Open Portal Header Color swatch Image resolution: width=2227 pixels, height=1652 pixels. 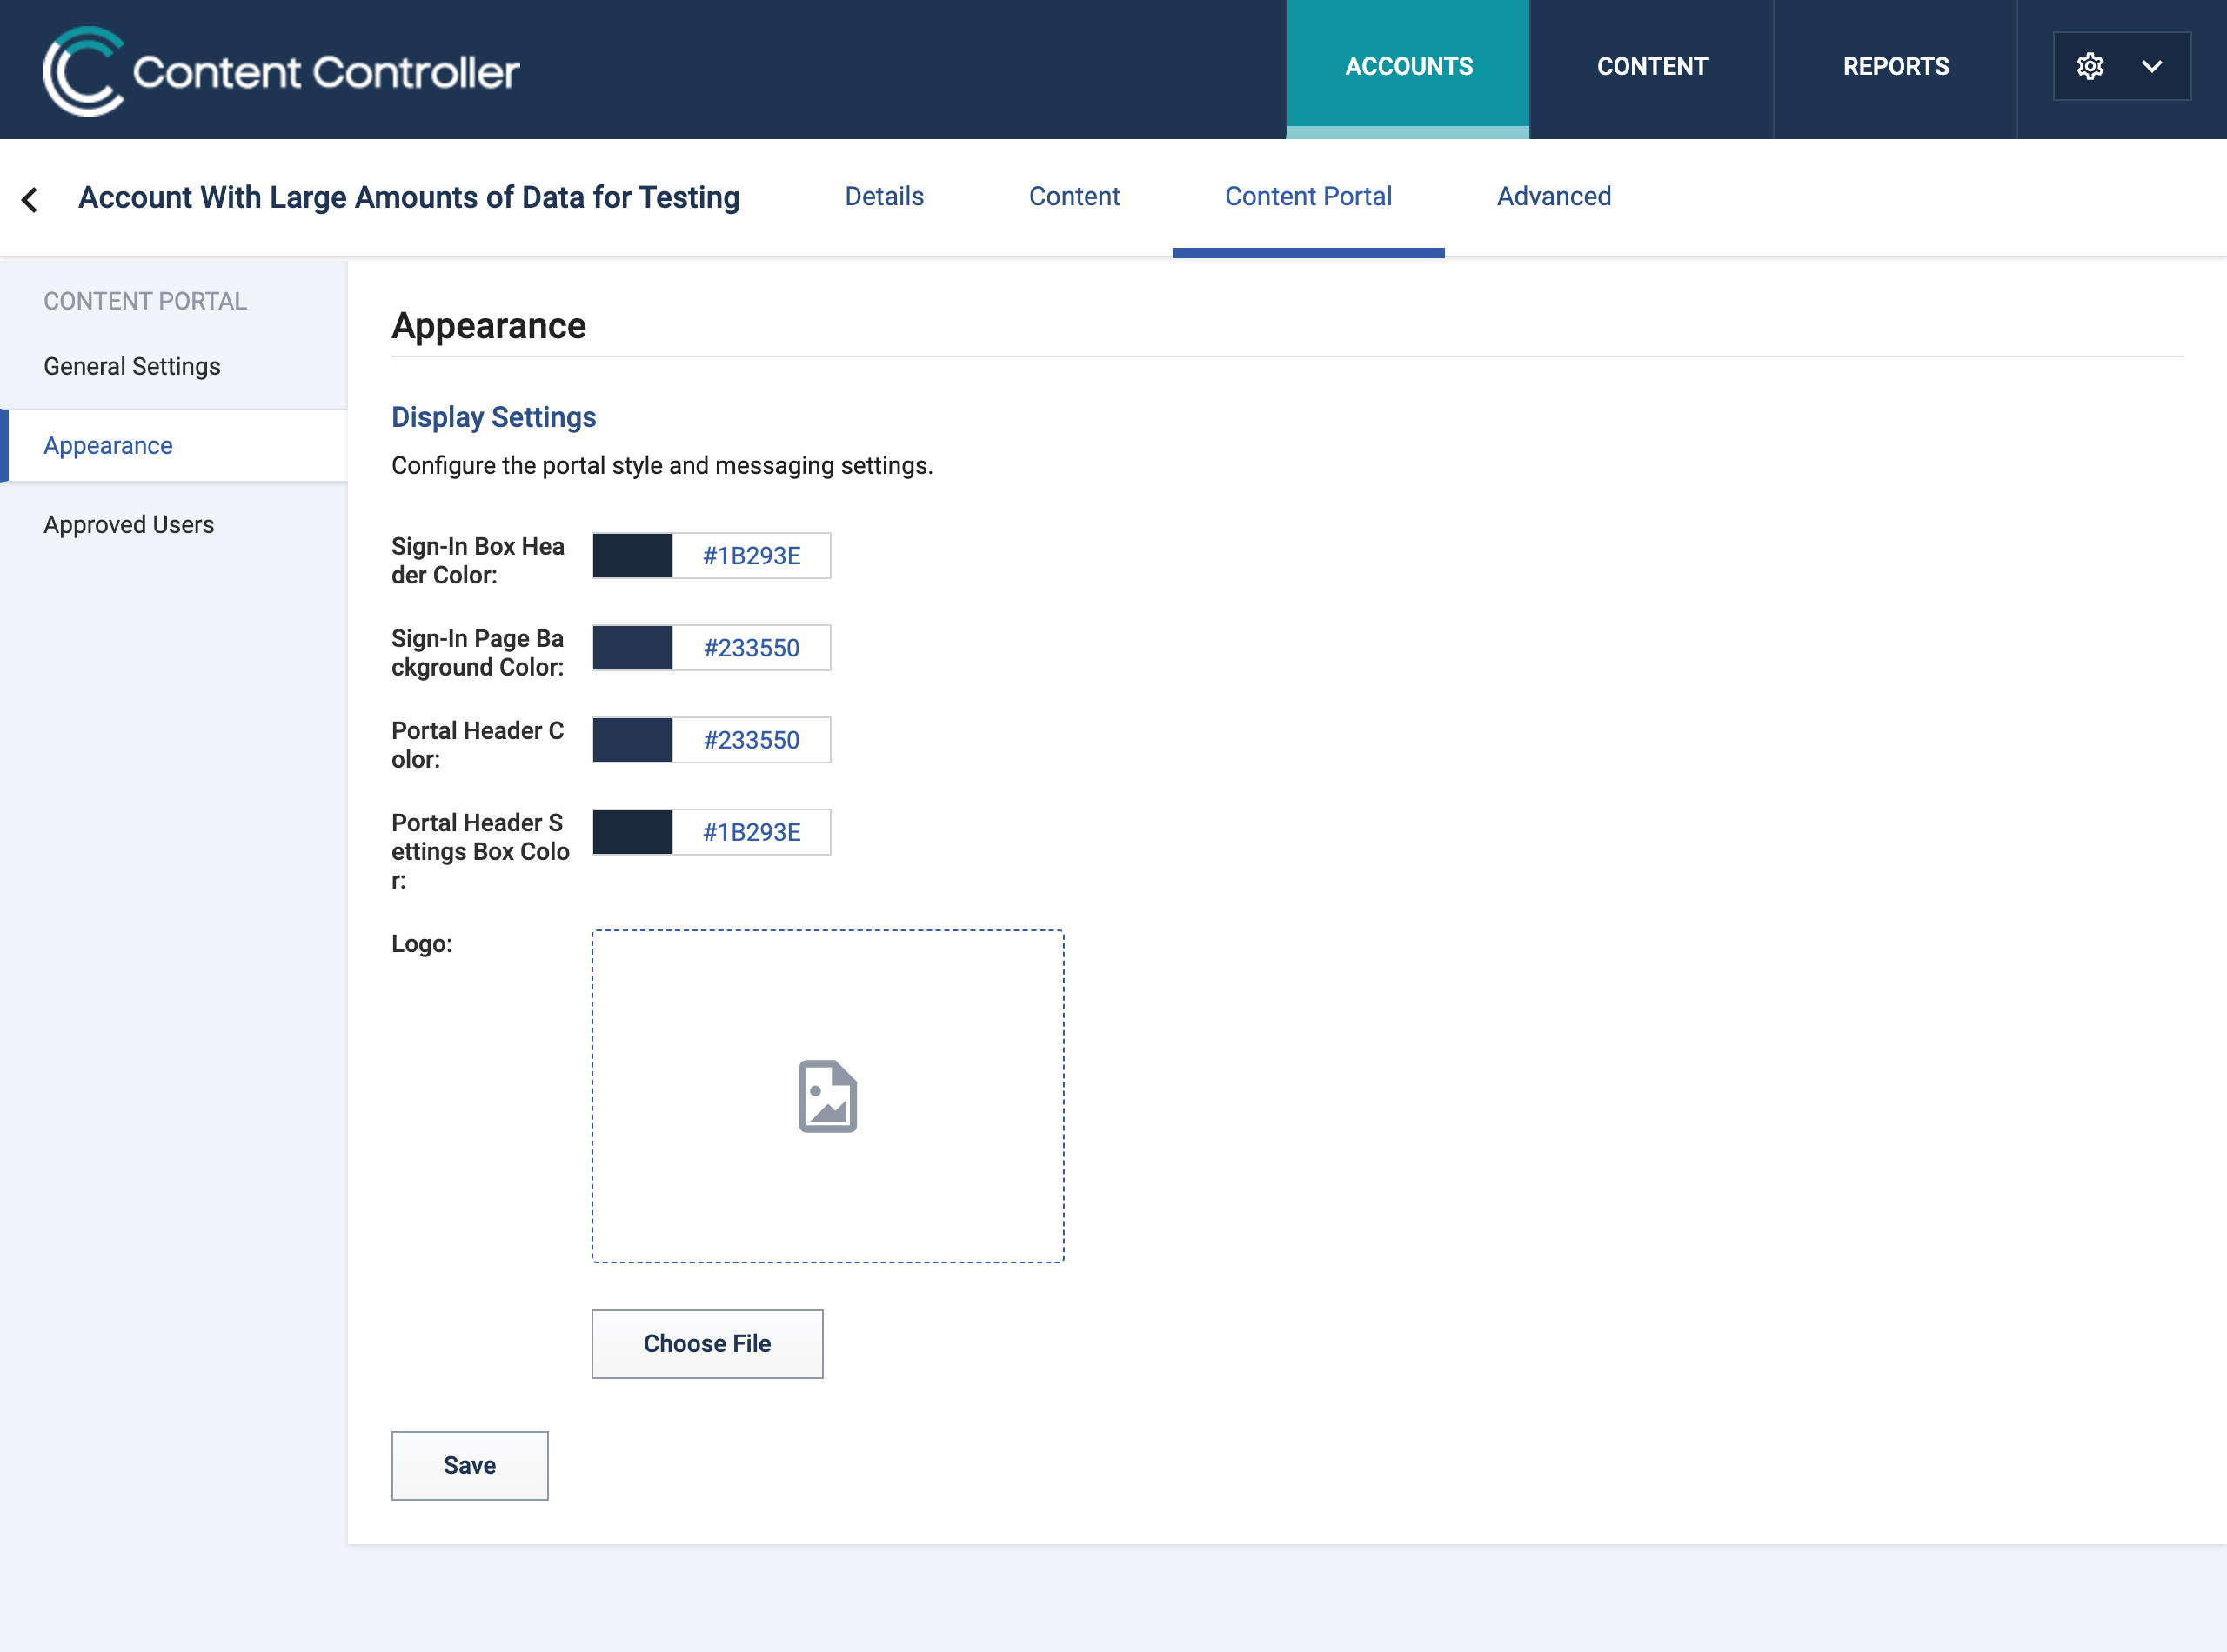click(632, 739)
